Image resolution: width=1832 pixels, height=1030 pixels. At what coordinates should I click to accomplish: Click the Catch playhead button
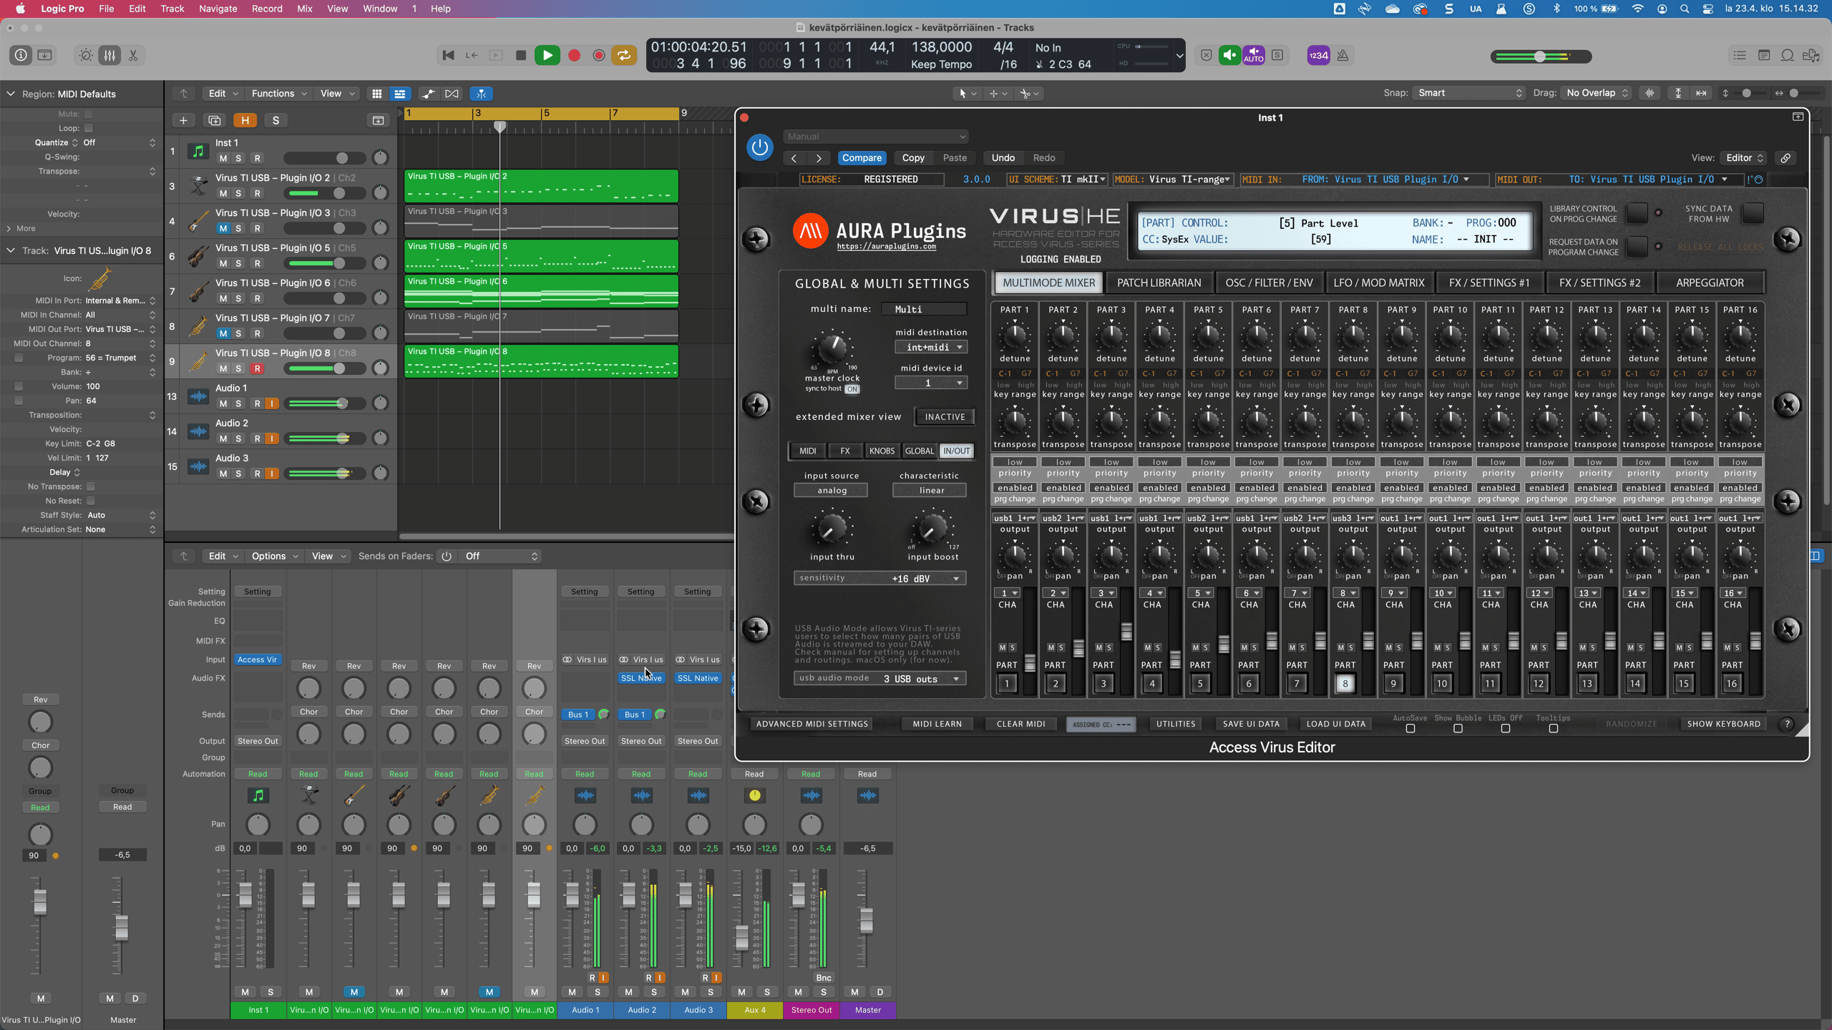click(x=482, y=94)
